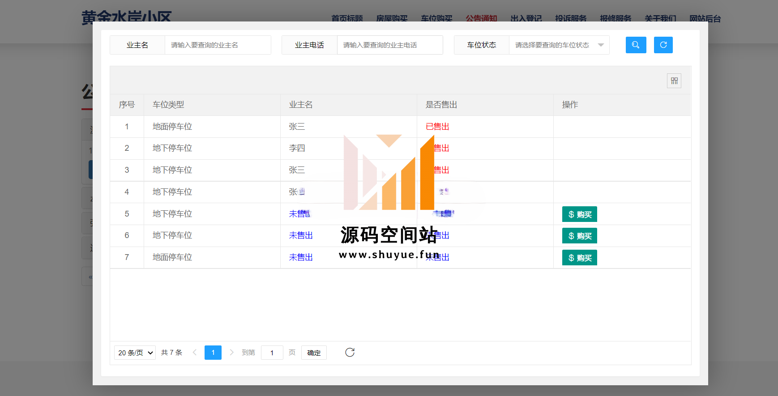Click 购买 button for row 6

click(580, 236)
